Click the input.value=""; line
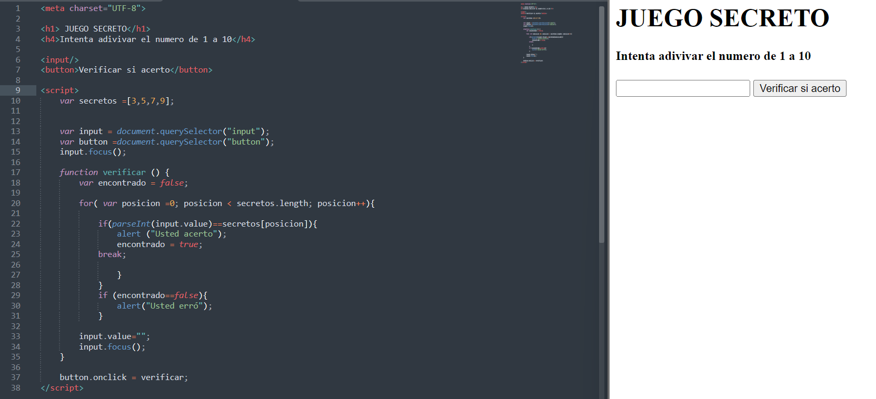This screenshot has height=399, width=876. (x=115, y=336)
